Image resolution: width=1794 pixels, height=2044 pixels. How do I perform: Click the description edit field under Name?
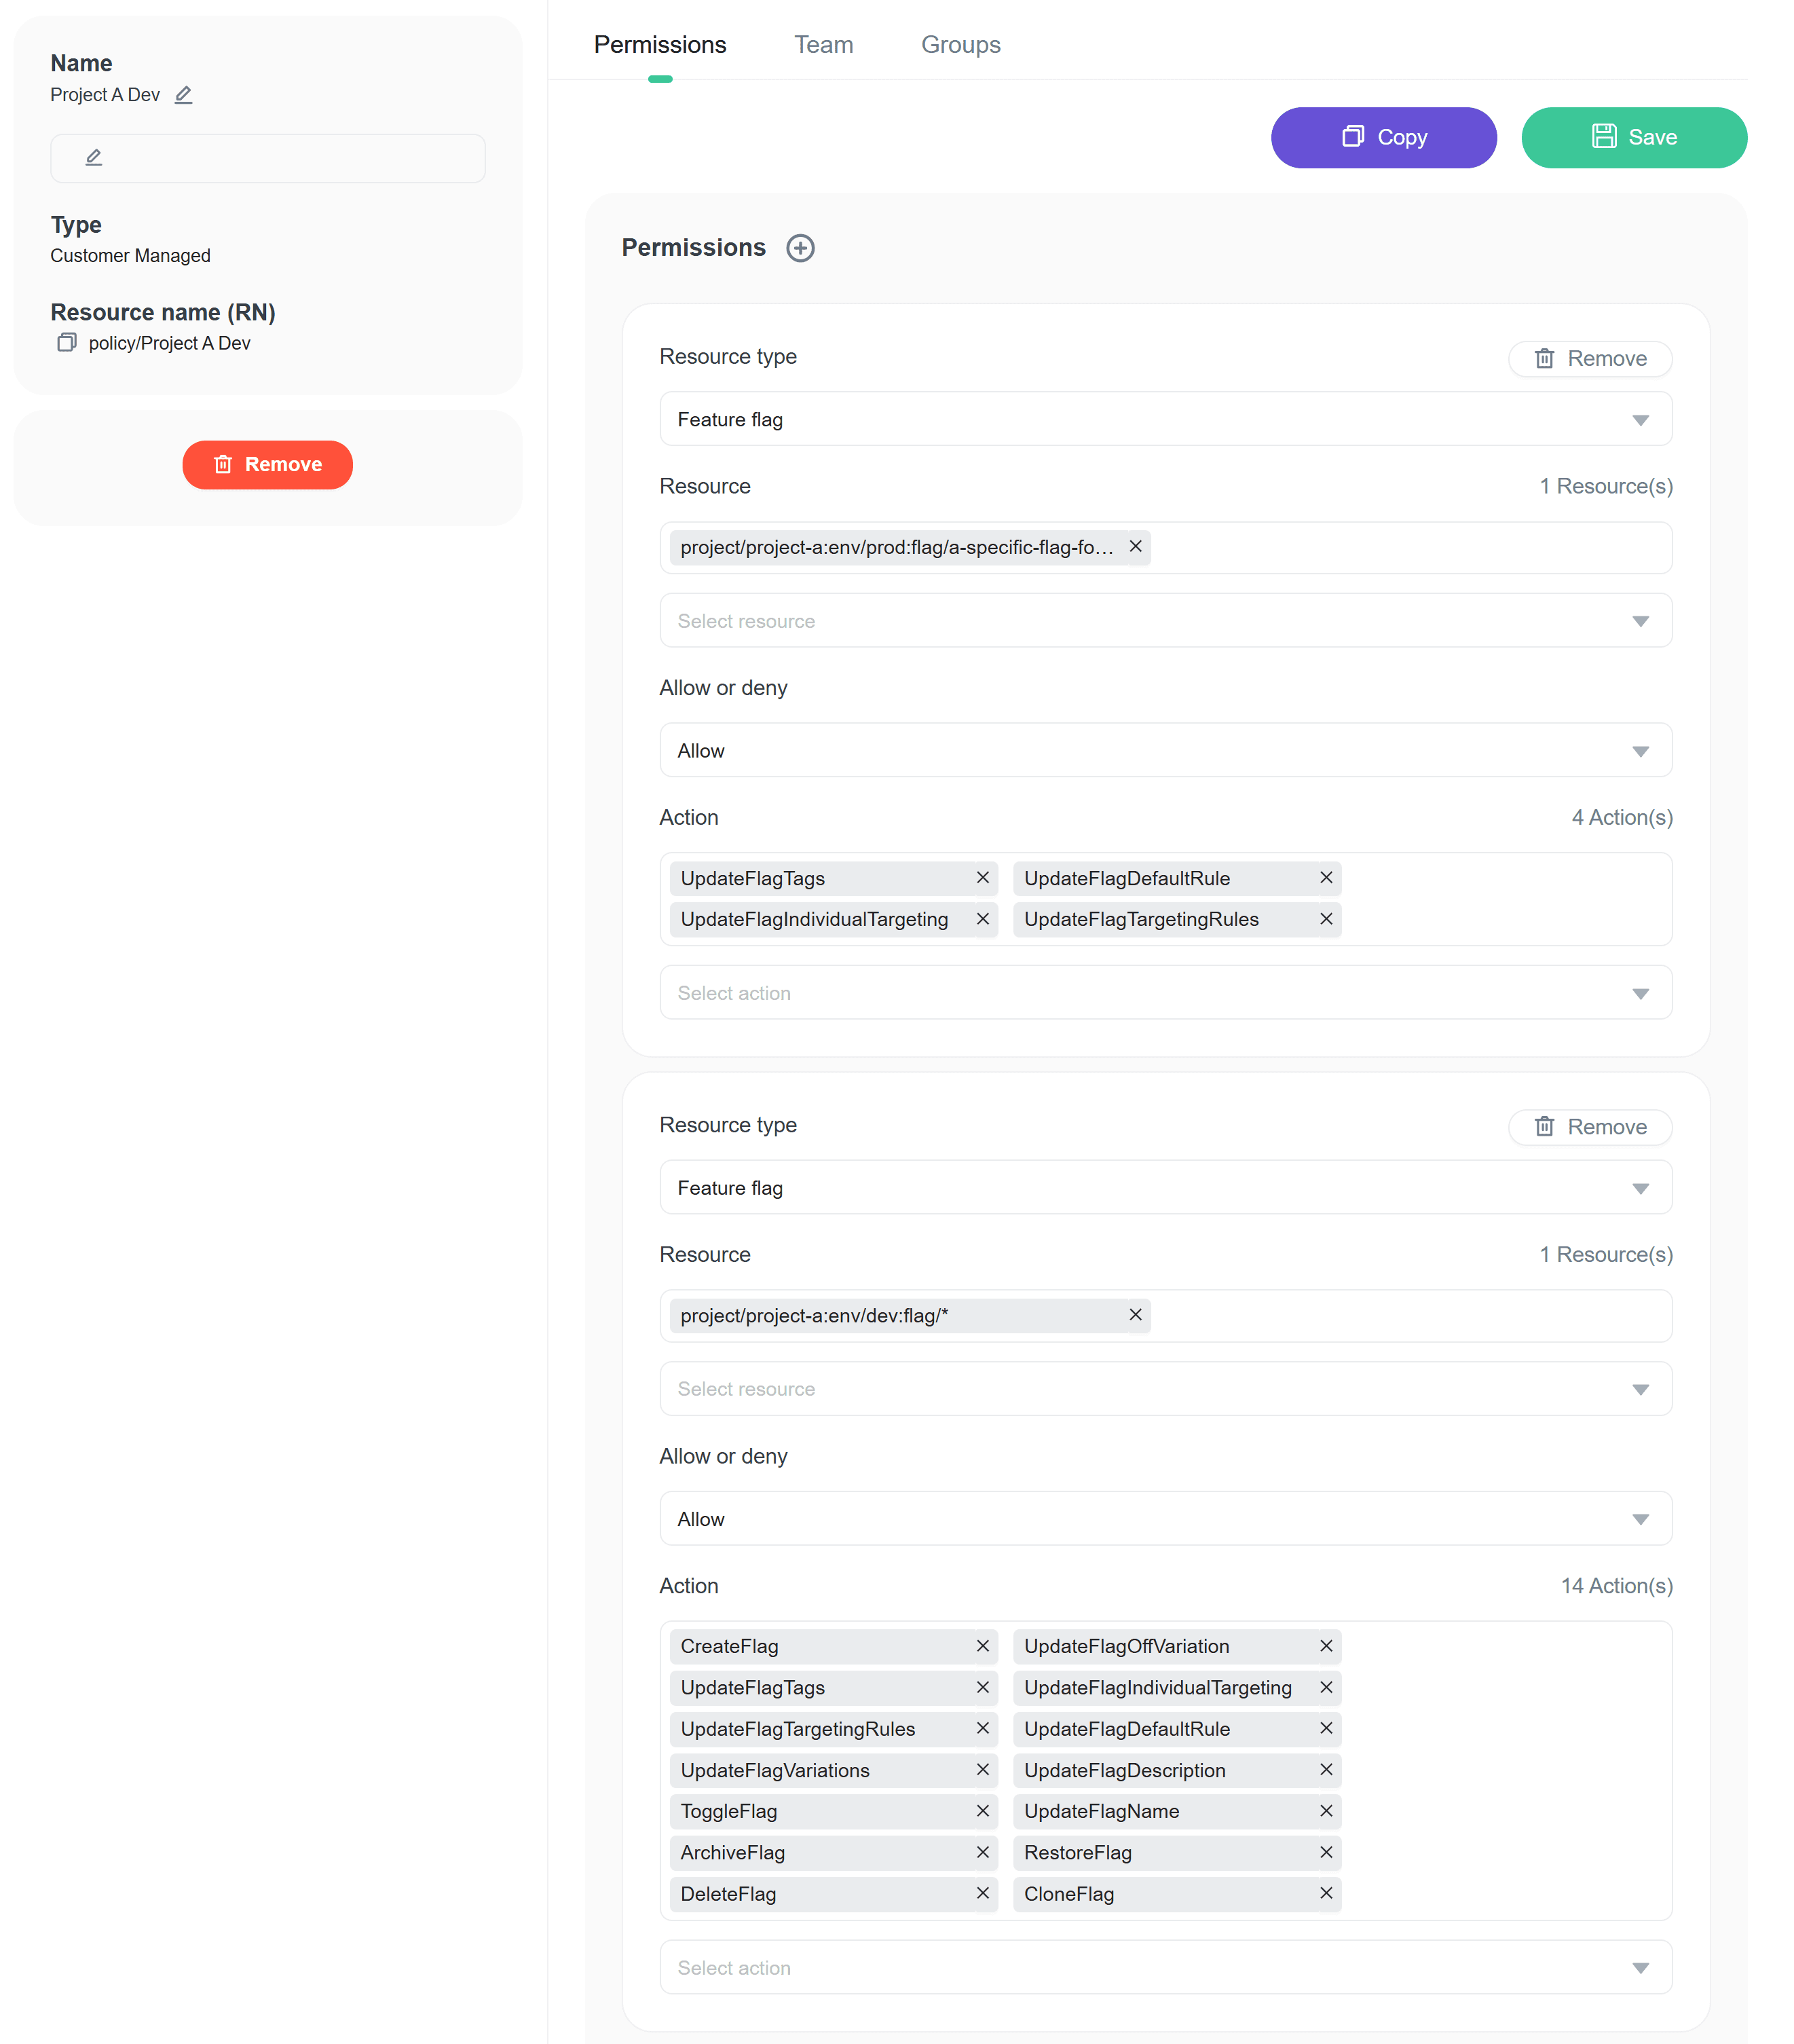pos(267,158)
